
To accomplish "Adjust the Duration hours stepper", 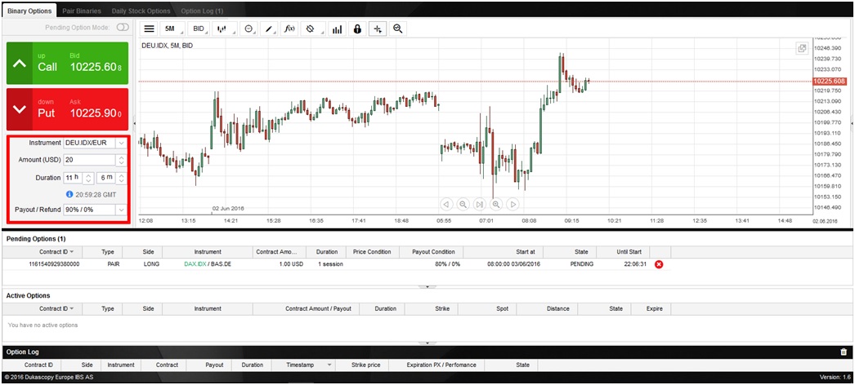I will click(88, 178).
